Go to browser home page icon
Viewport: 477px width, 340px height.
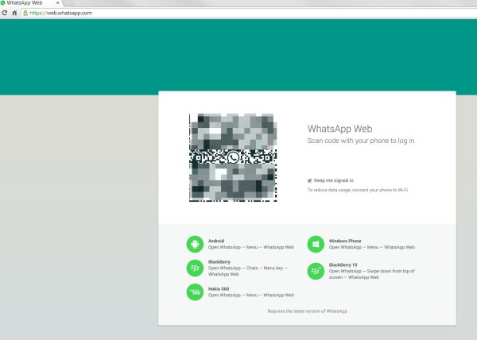(14, 13)
